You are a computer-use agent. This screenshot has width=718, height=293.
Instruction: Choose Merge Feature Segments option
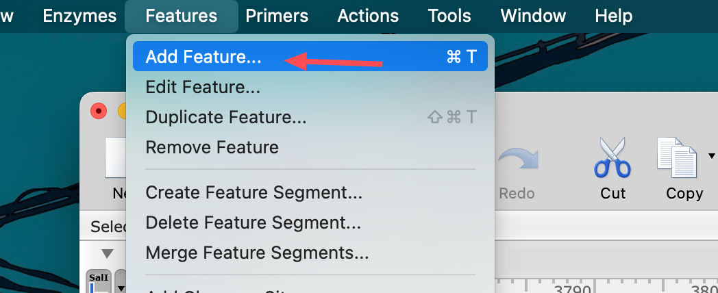coord(257,253)
